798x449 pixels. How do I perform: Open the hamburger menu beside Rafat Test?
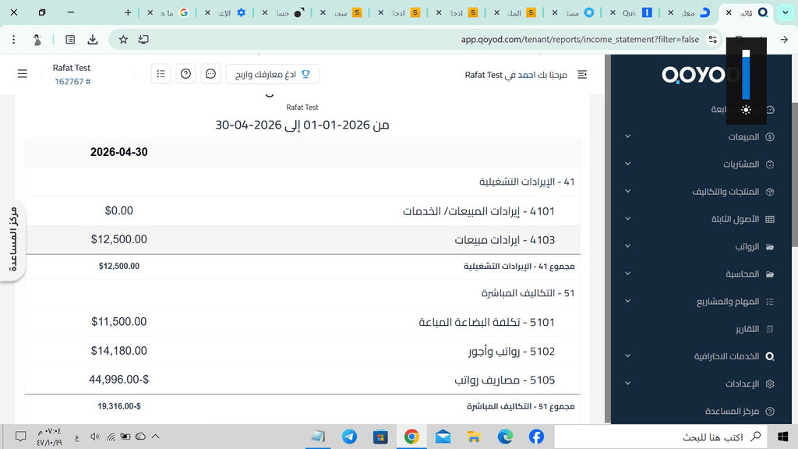click(x=23, y=74)
